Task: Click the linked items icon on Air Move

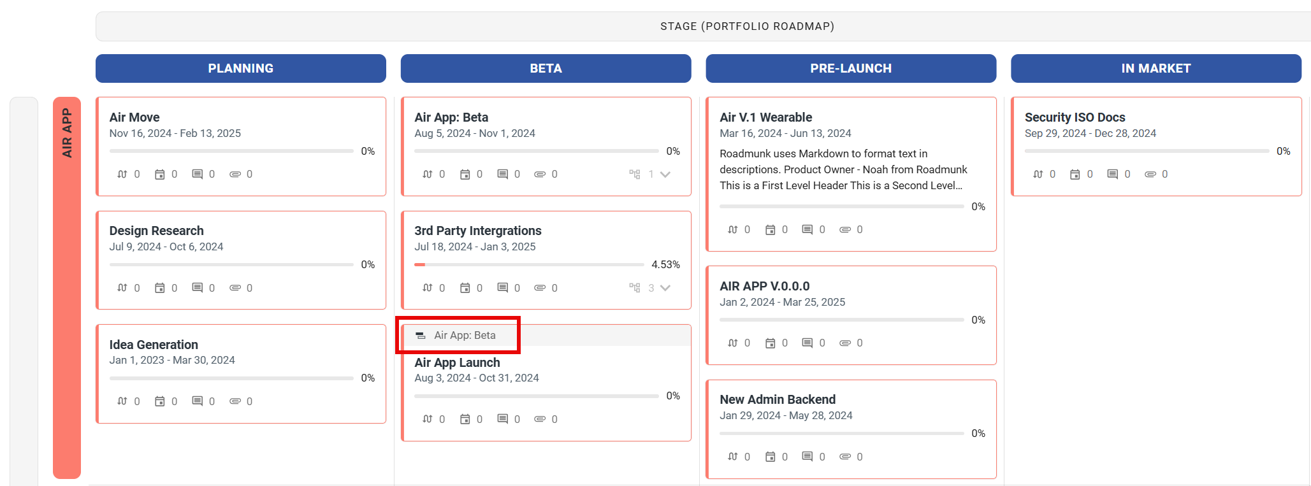Action: (x=122, y=174)
